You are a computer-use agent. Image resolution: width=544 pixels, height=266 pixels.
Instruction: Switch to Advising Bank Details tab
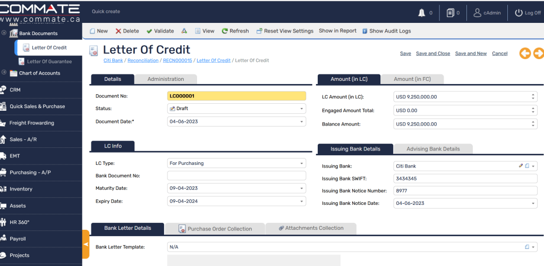pyautogui.click(x=433, y=149)
